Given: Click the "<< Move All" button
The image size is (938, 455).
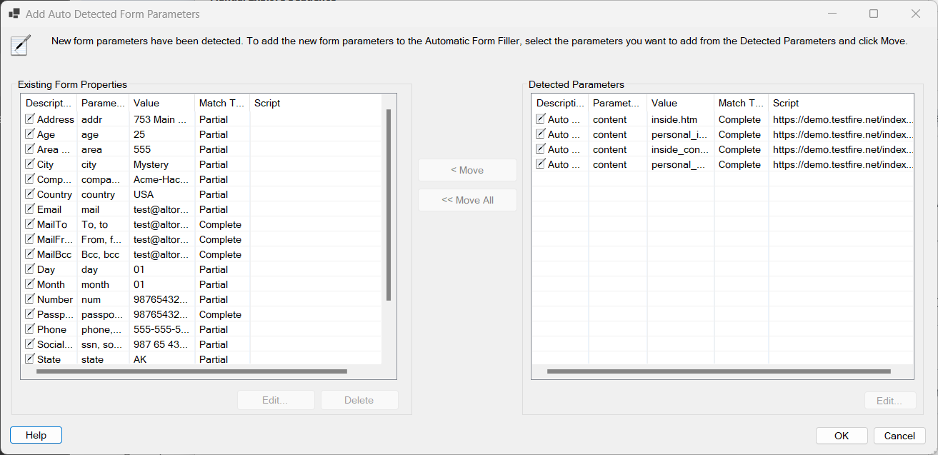Looking at the screenshot, I should 467,200.
